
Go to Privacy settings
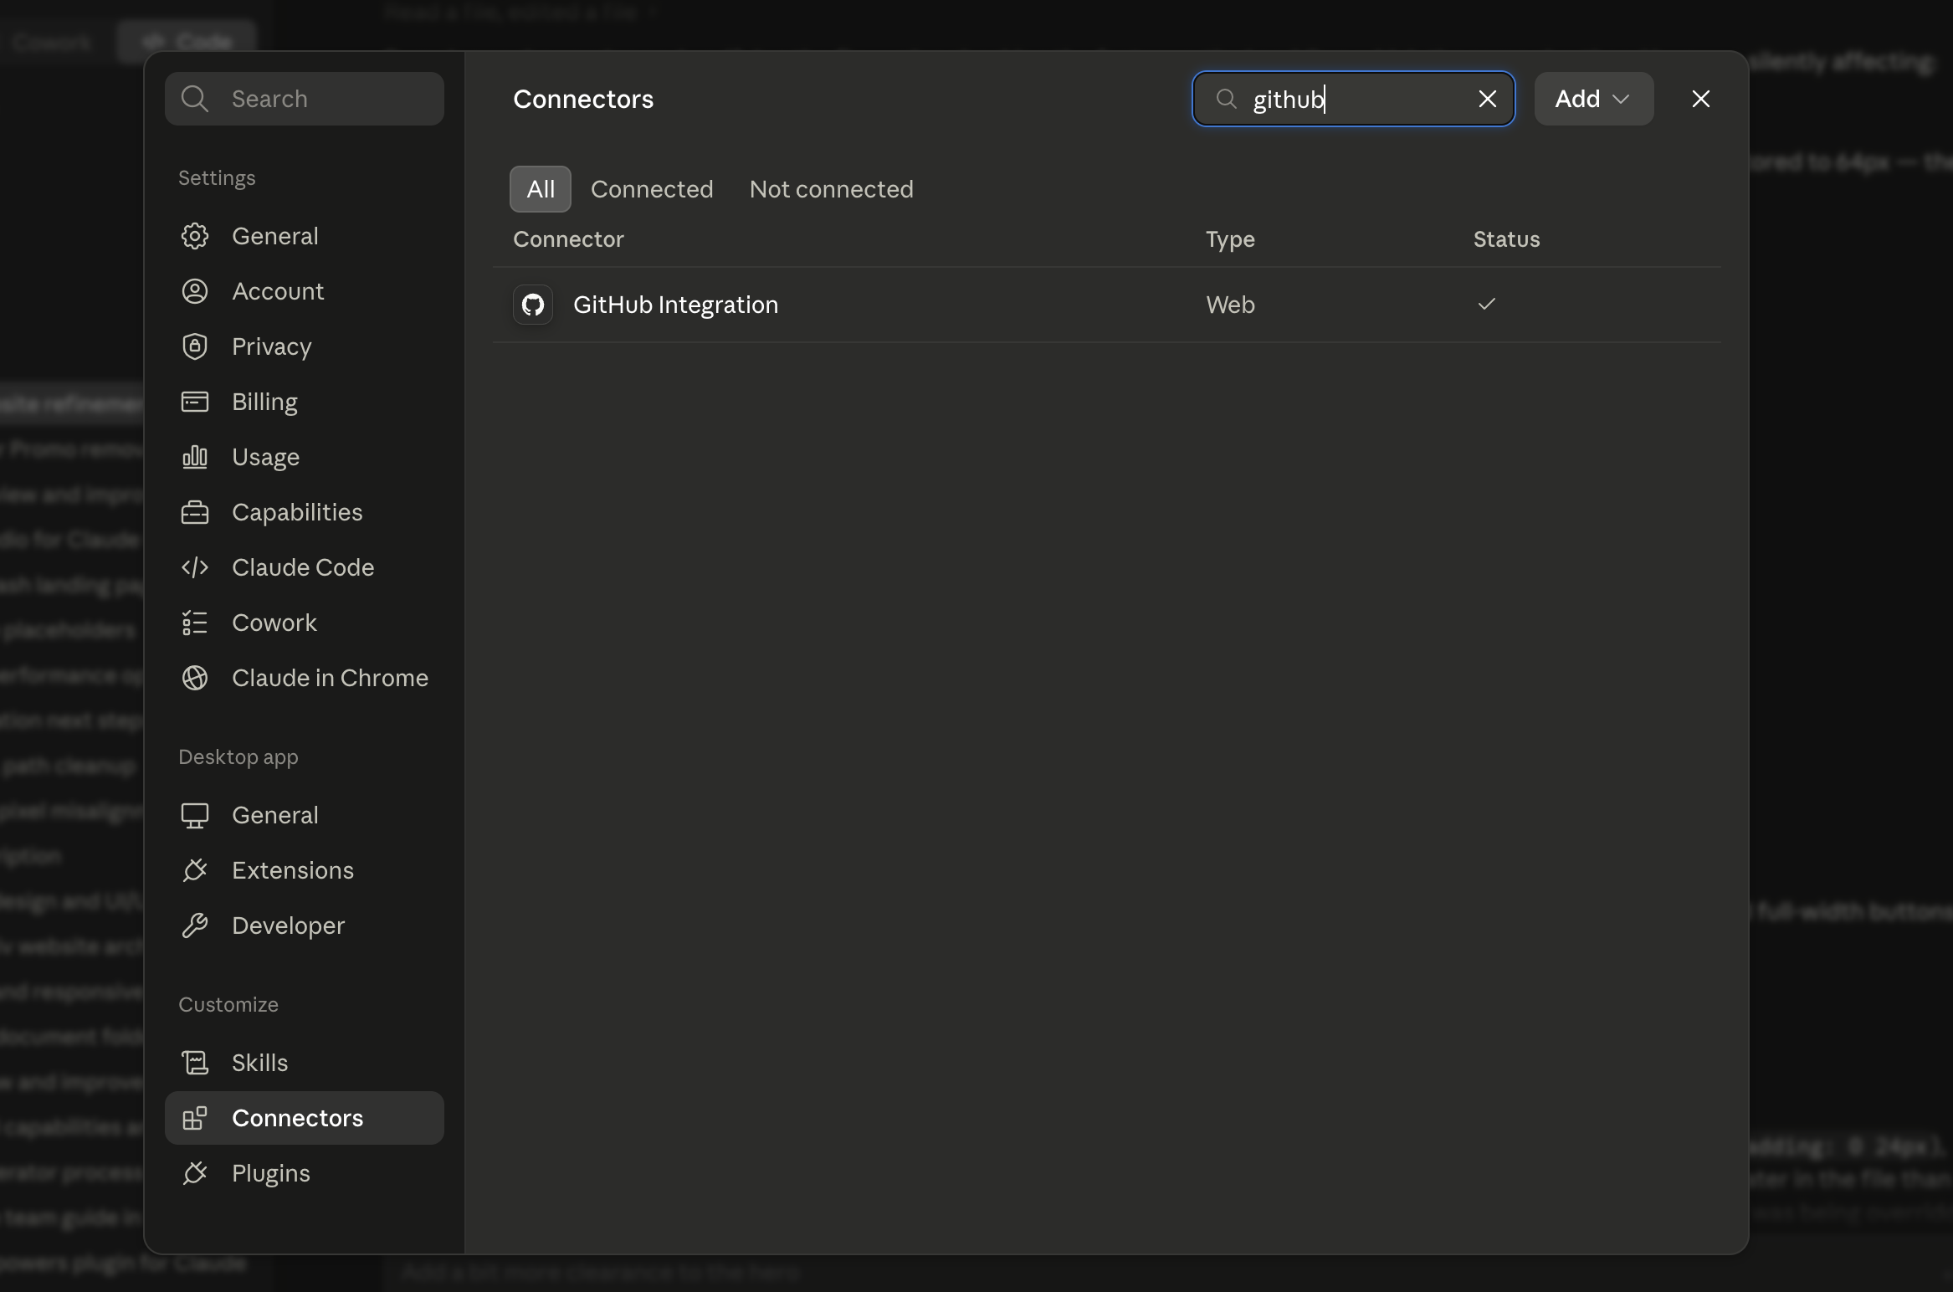tap(305, 346)
